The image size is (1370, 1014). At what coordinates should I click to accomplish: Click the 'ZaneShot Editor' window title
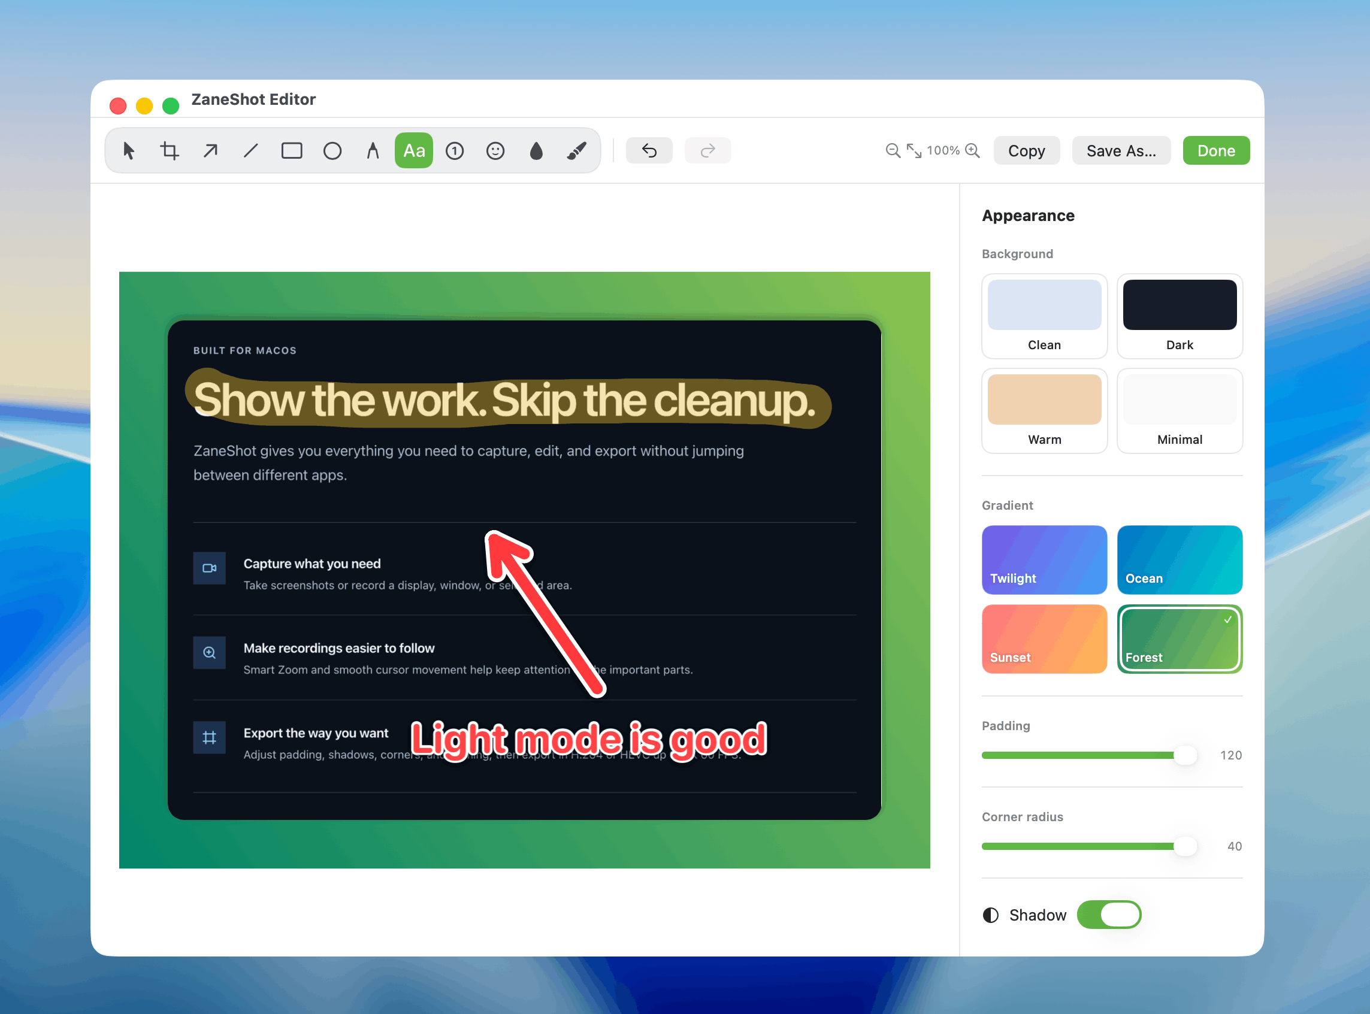253,99
